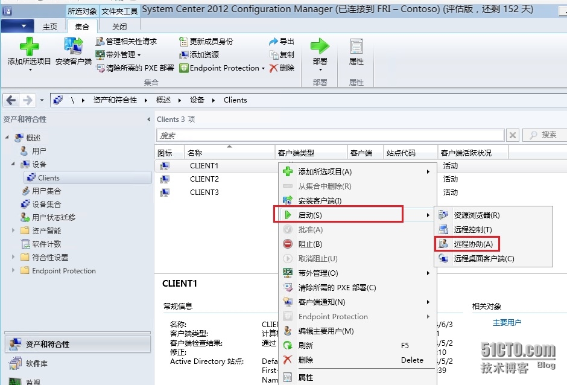Open the 带外管理 ribbon dropdown
Image resolution: width=567 pixels, height=385 pixels.
pyautogui.click(x=118, y=55)
